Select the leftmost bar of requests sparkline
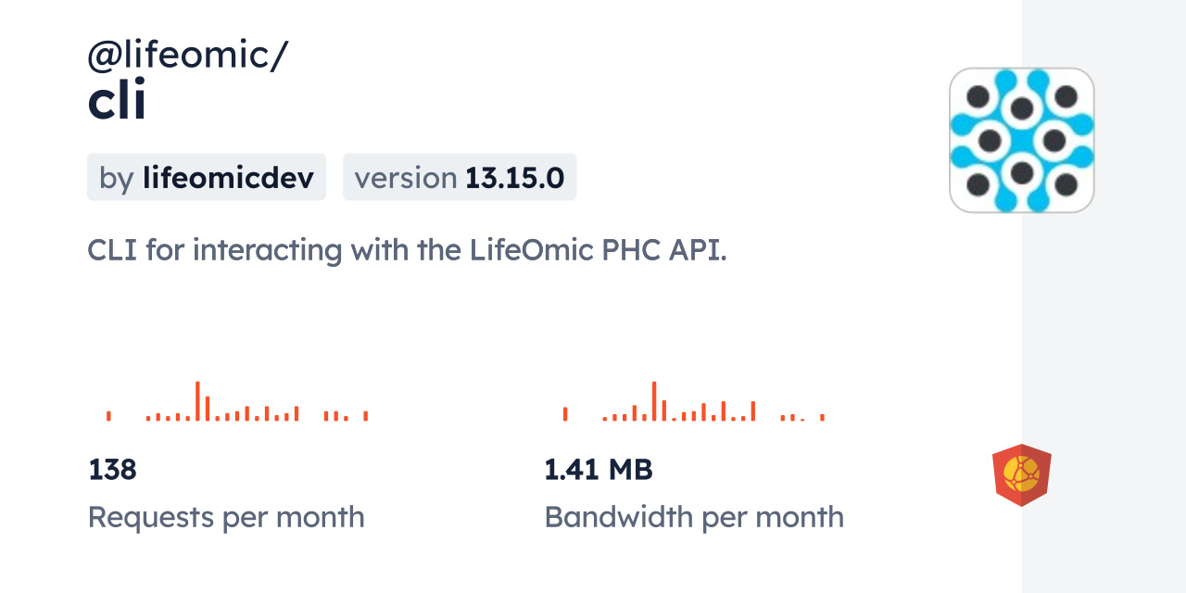This screenshot has width=1186, height=593. (108, 416)
